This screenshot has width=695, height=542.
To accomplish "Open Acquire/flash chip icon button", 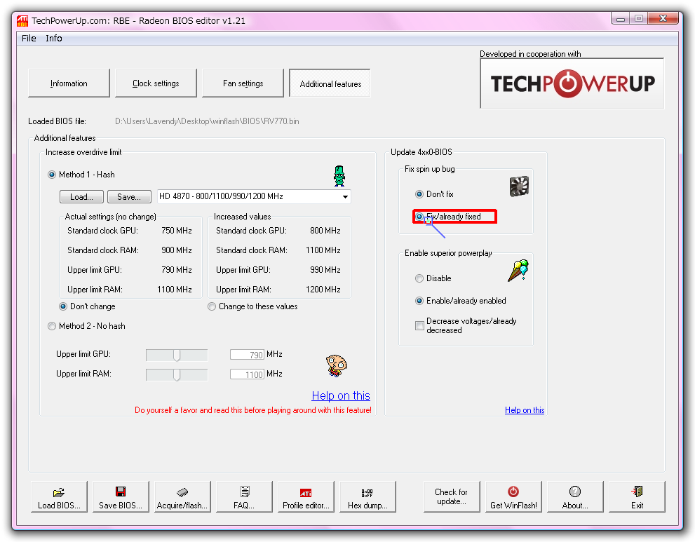I will pyautogui.click(x=182, y=497).
